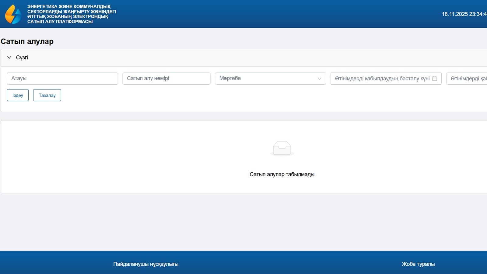Open the platform title text link
Viewport: 487px width, 274px height.
[72, 14]
